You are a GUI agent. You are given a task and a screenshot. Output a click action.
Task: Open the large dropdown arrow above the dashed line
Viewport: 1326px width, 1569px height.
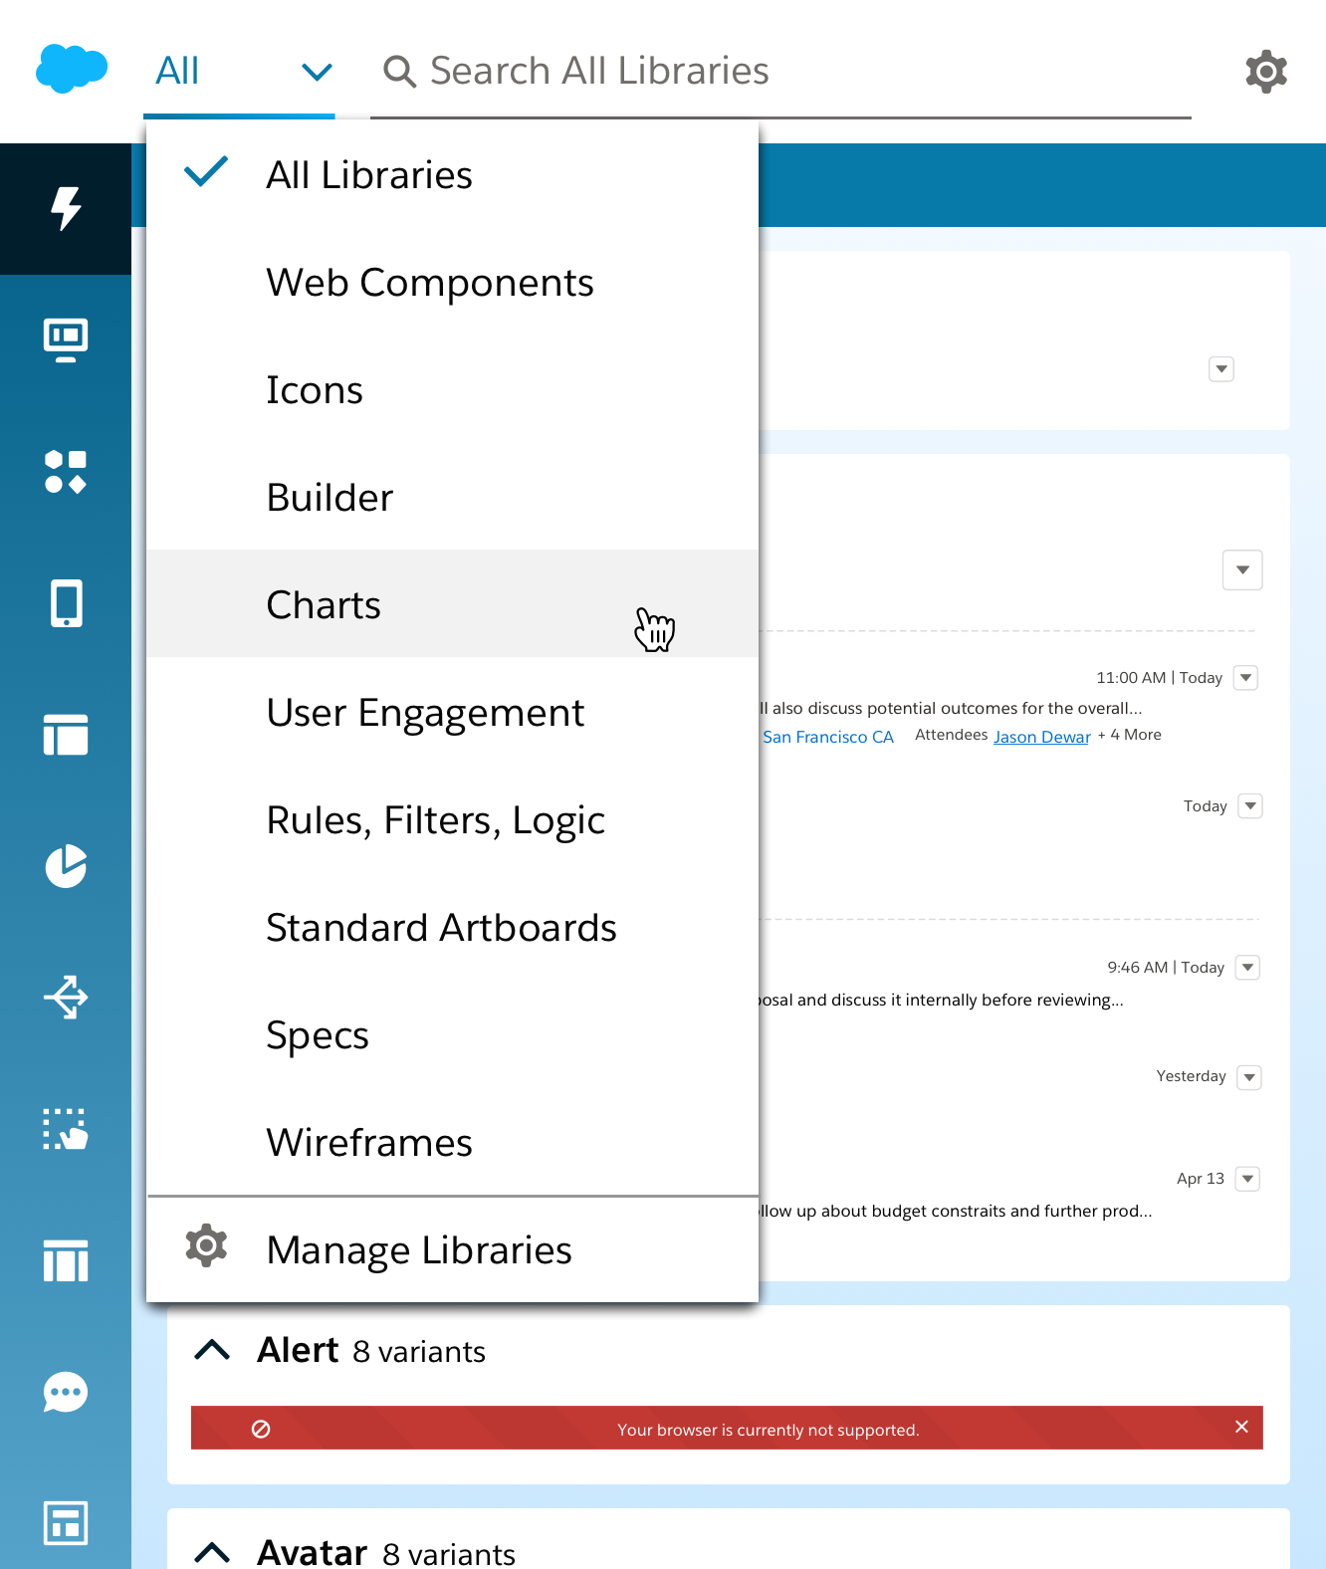click(1242, 569)
